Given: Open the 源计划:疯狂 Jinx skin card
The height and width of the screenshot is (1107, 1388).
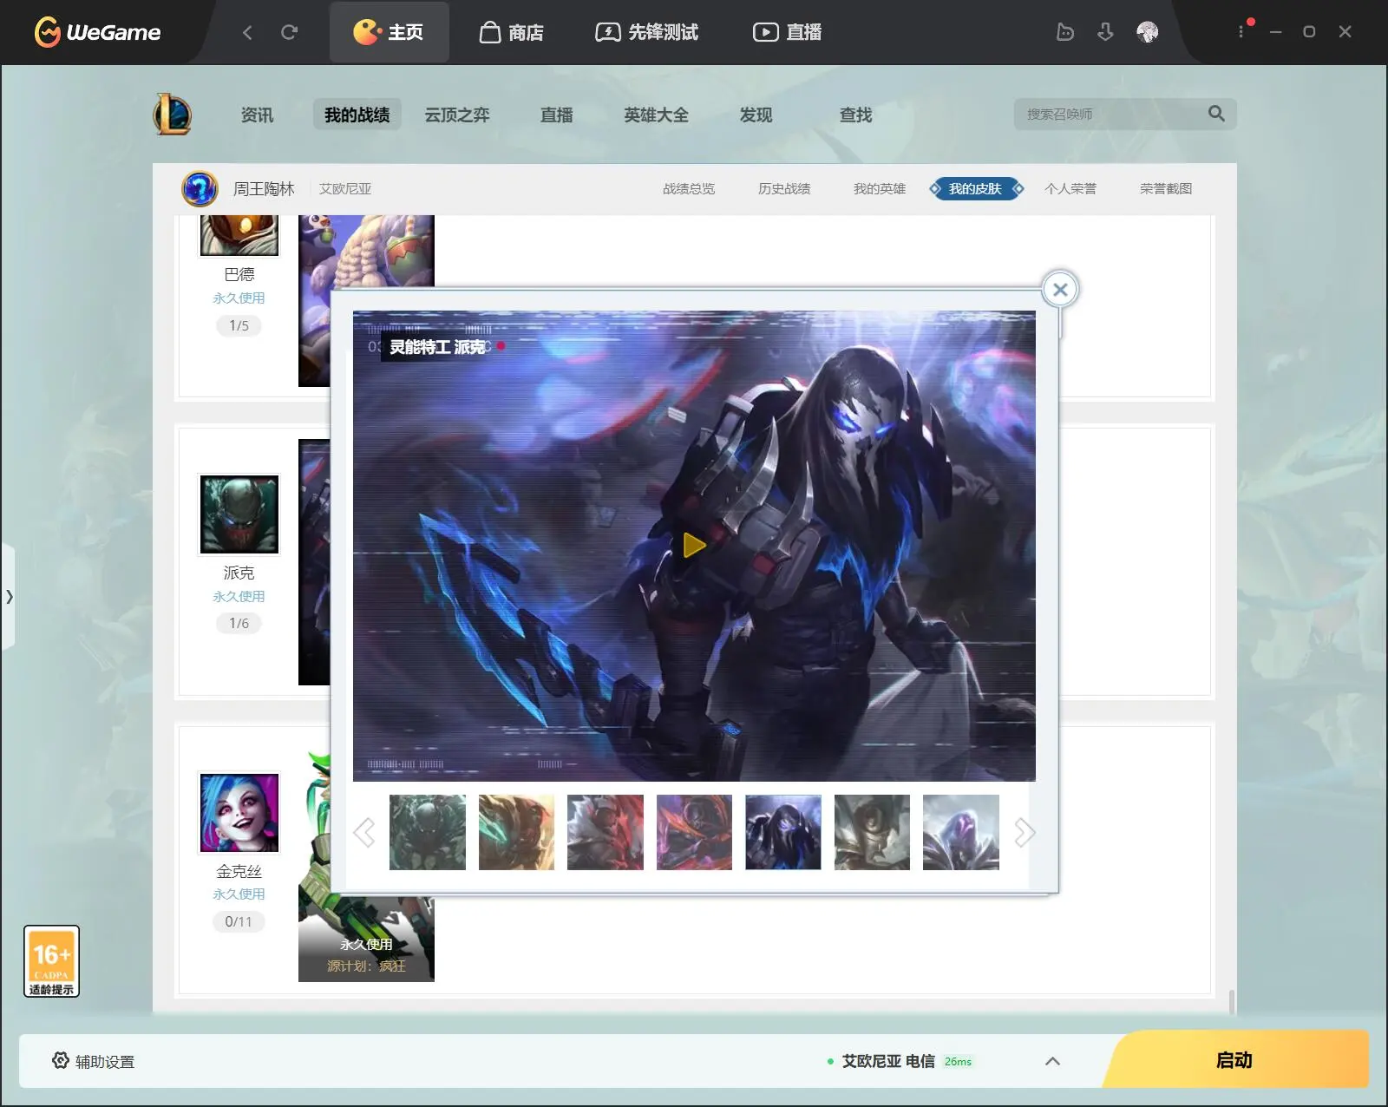Looking at the screenshot, I should point(366,940).
